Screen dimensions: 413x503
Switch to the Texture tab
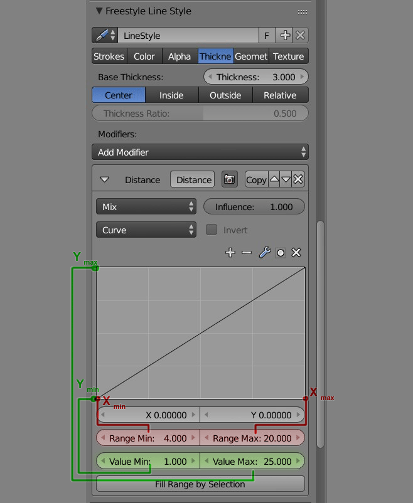[x=289, y=56]
